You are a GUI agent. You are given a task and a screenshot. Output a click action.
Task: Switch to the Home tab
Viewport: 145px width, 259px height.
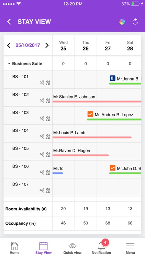14,248
